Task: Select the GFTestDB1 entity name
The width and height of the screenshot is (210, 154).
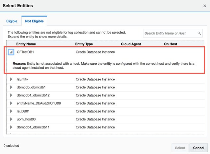Action: [26, 52]
